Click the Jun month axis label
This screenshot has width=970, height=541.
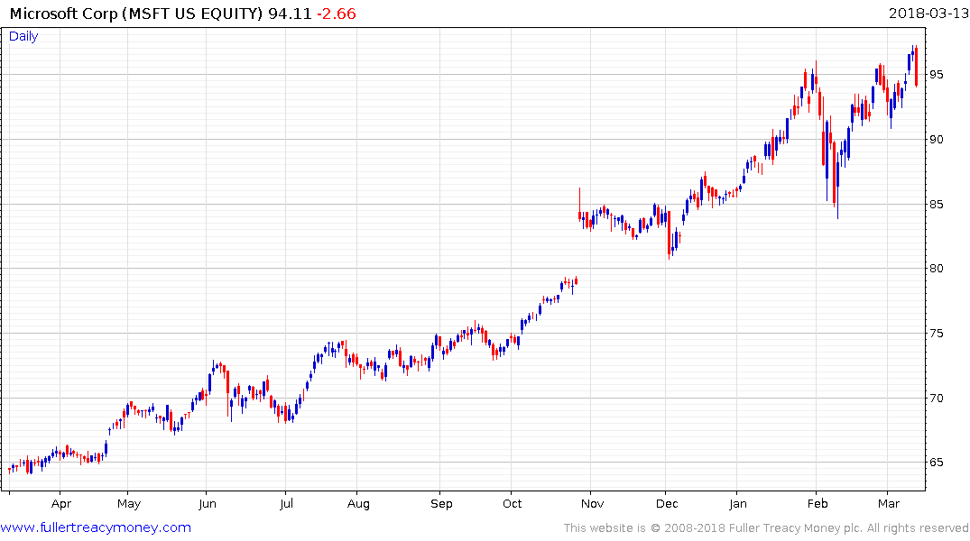(208, 504)
